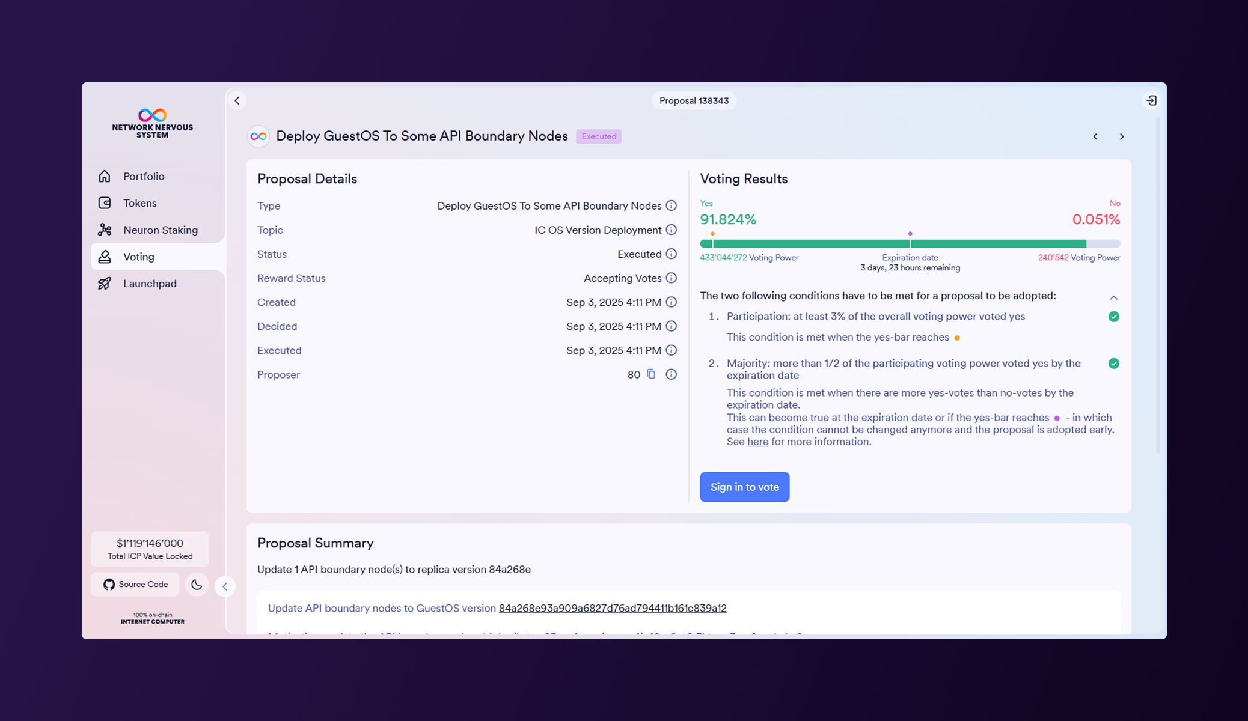Show info for the Proposer row
The width and height of the screenshot is (1248, 721).
click(671, 374)
